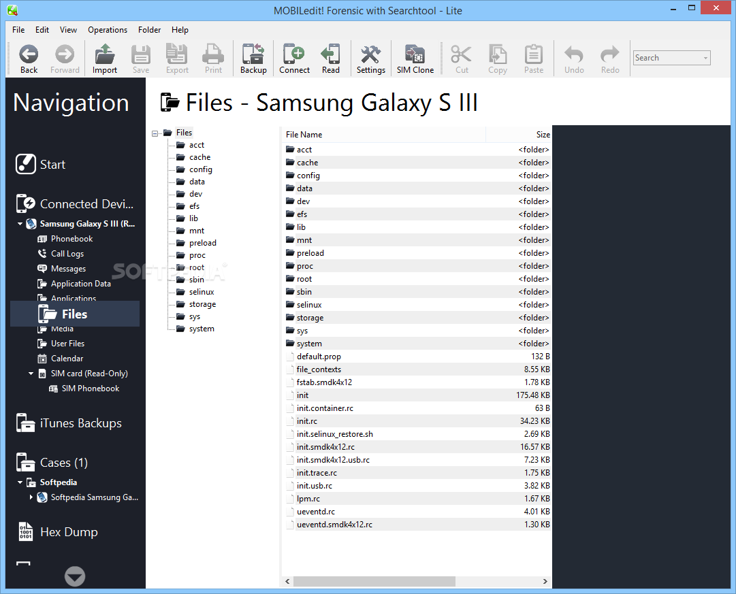Open Call Logs in the navigation
736x594 pixels.
[x=61, y=253]
